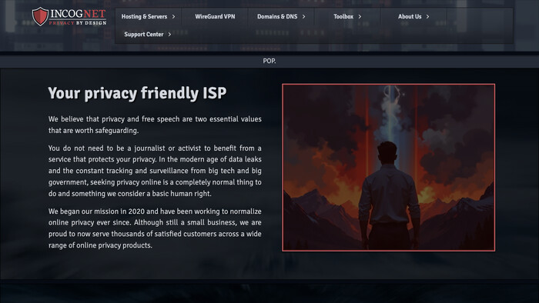
Task: Expand the Support Center chevron arrow
Action: [x=169, y=35]
